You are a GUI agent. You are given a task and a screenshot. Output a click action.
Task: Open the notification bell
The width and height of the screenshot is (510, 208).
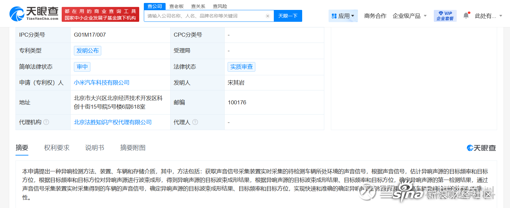[466, 16]
